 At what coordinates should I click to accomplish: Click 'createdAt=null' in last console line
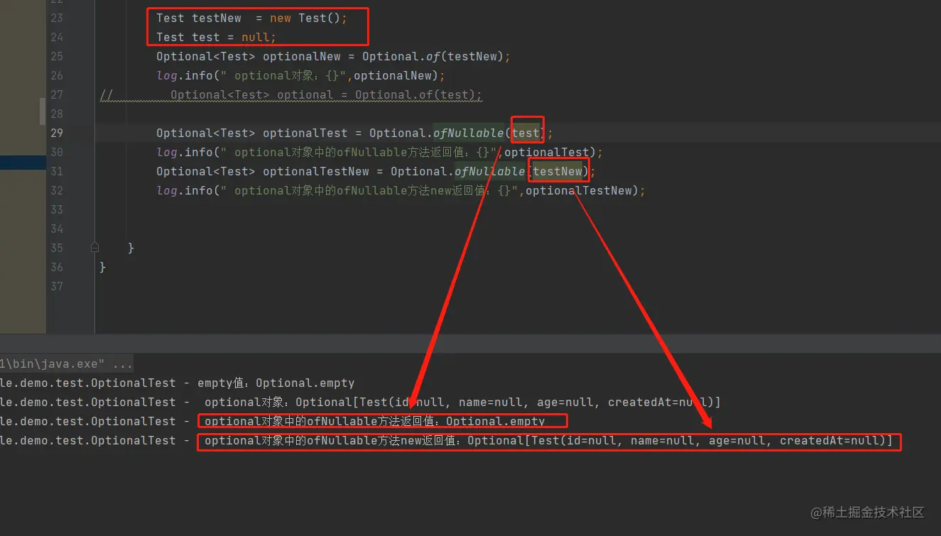coord(830,441)
